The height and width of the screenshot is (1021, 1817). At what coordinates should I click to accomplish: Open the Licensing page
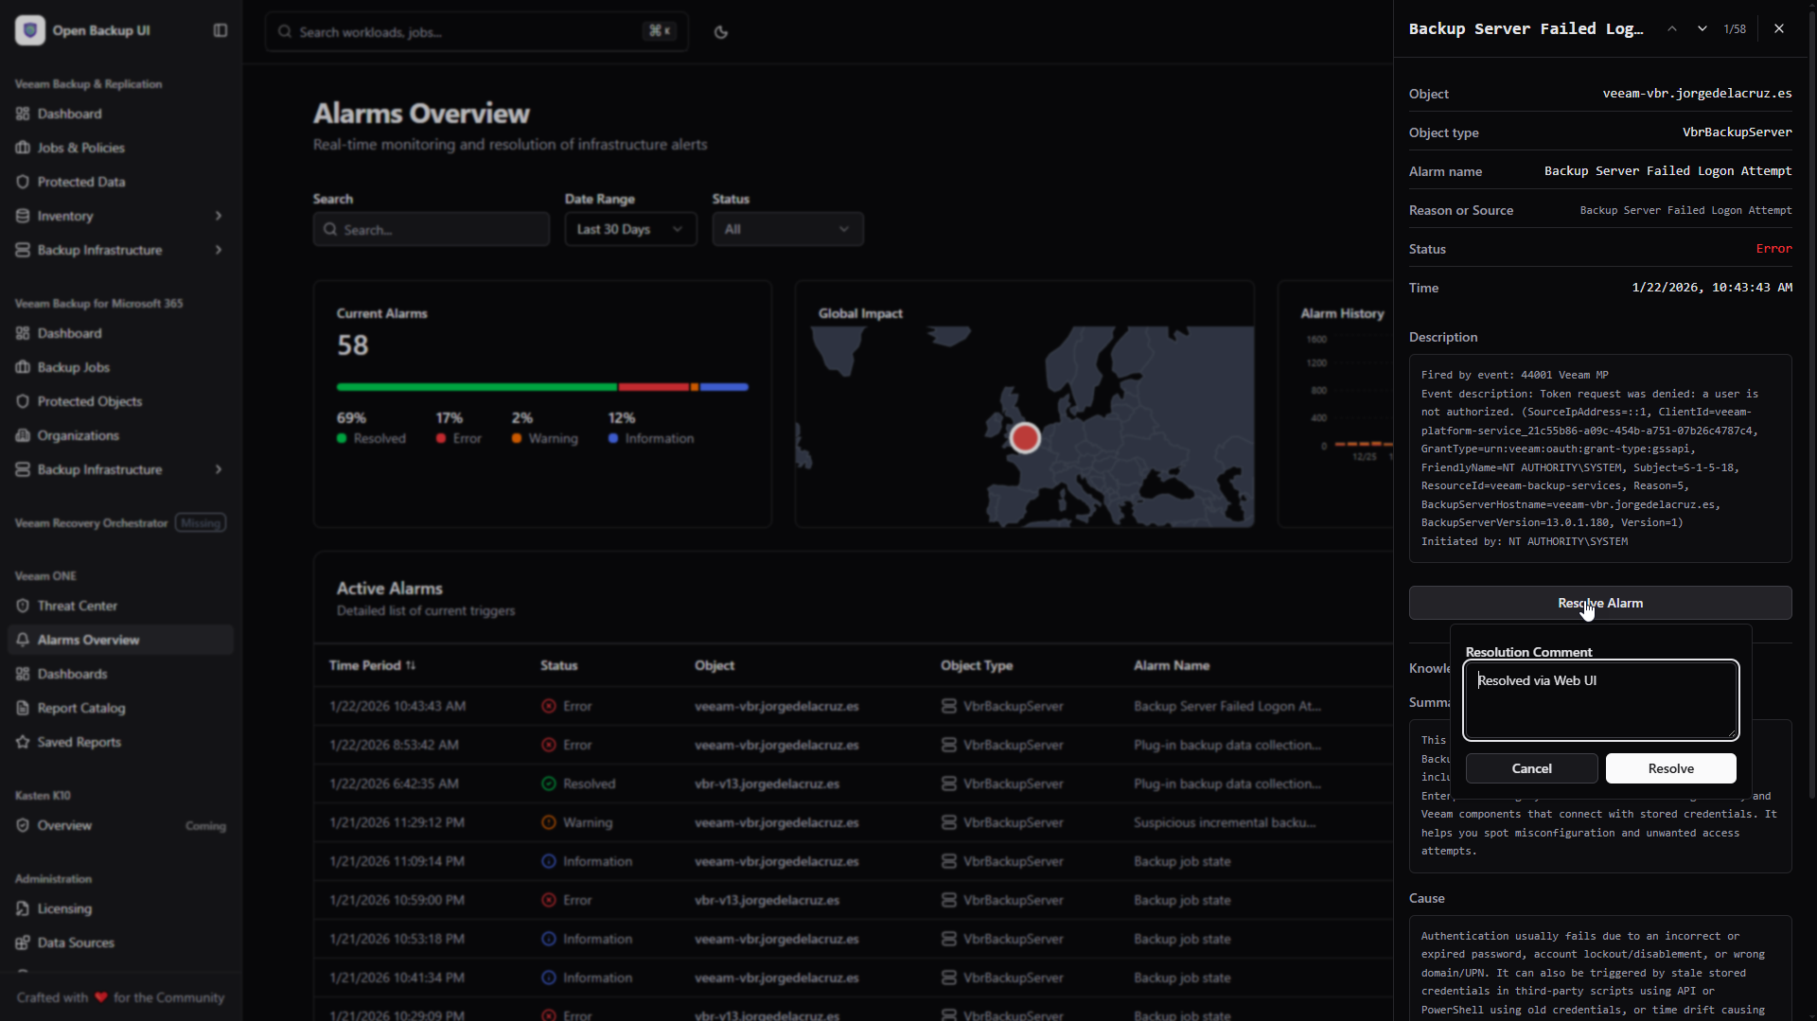[63, 908]
